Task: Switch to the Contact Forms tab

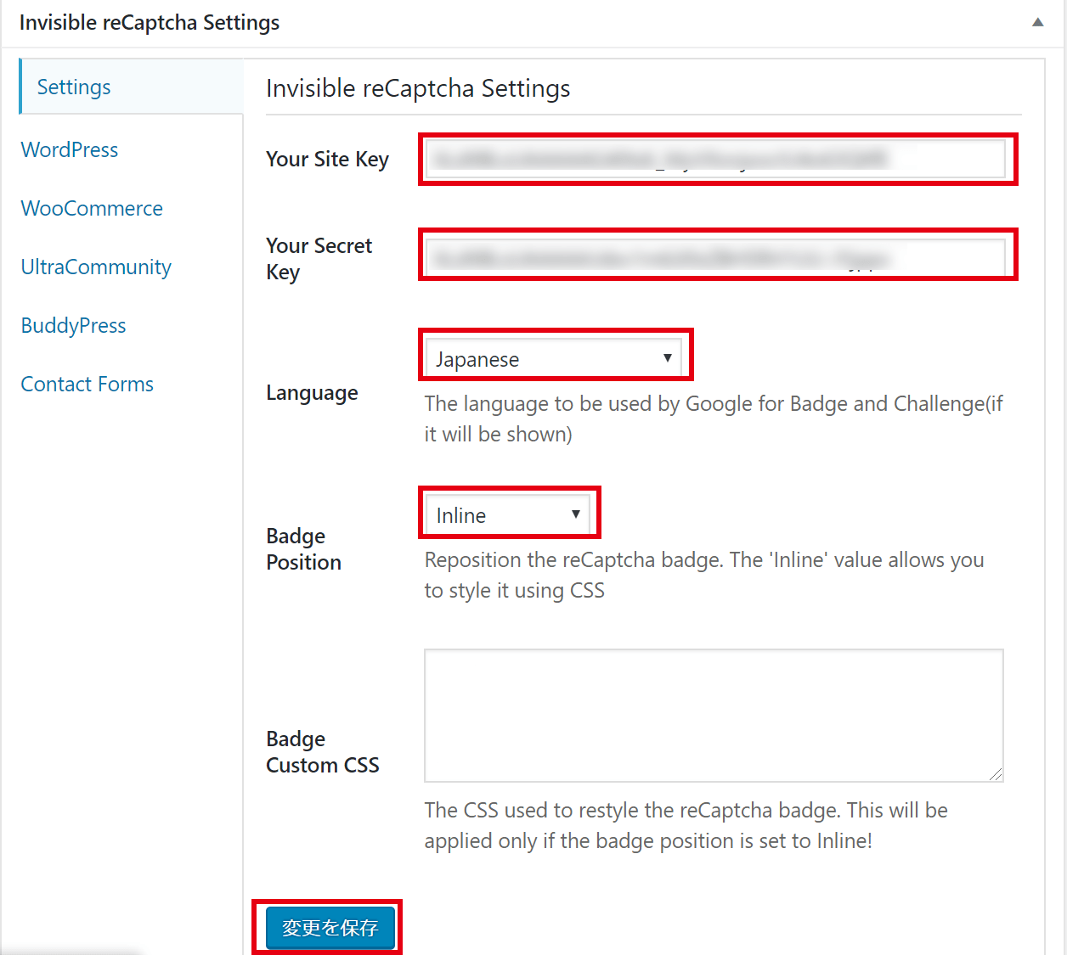Action: click(x=87, y=385)
